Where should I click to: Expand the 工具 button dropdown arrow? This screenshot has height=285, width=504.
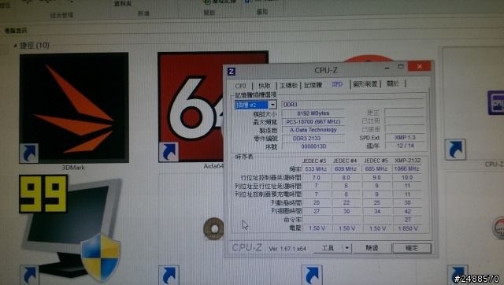(347, 248)
